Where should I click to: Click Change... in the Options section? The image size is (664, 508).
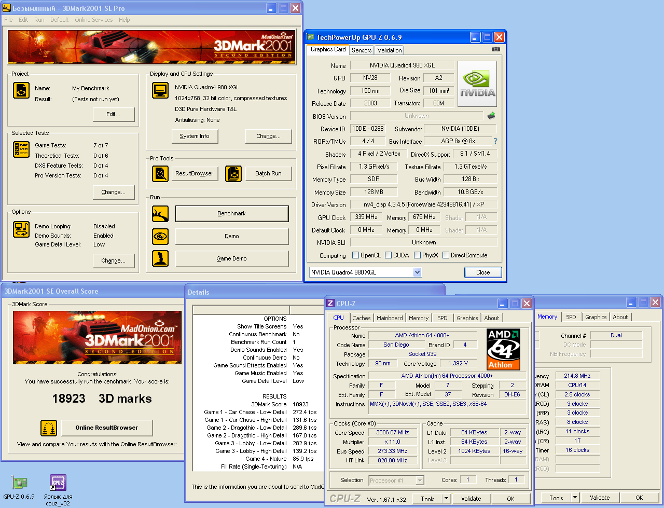[114, 261]
